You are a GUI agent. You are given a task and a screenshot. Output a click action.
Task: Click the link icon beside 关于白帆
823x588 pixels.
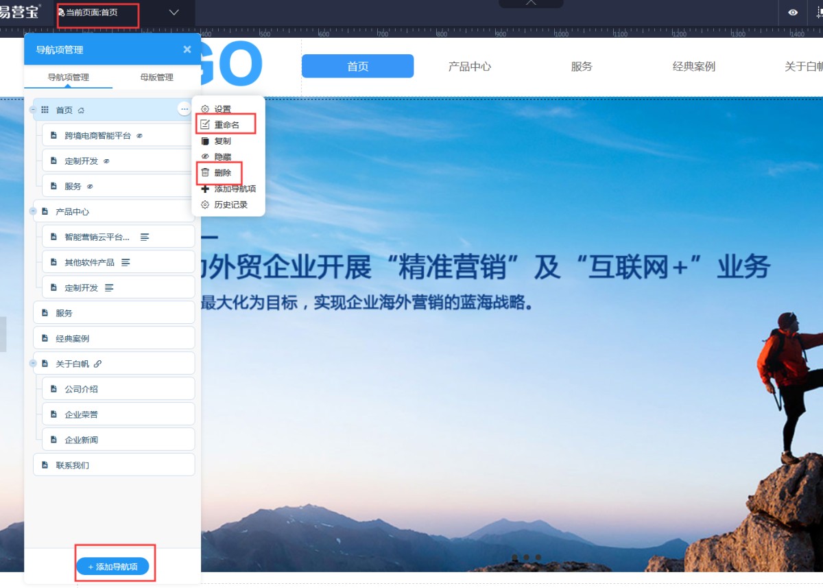point(97,364)
